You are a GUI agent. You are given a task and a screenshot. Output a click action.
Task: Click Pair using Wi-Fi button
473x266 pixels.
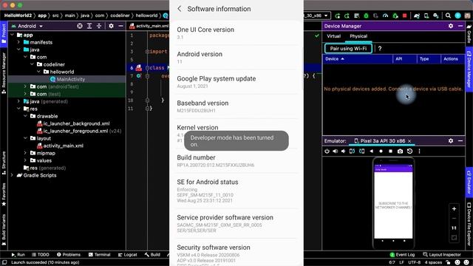click(348, 49)
